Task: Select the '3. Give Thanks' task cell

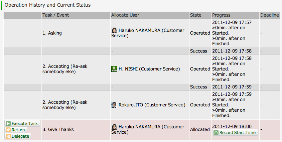Action: pos(58,129)
